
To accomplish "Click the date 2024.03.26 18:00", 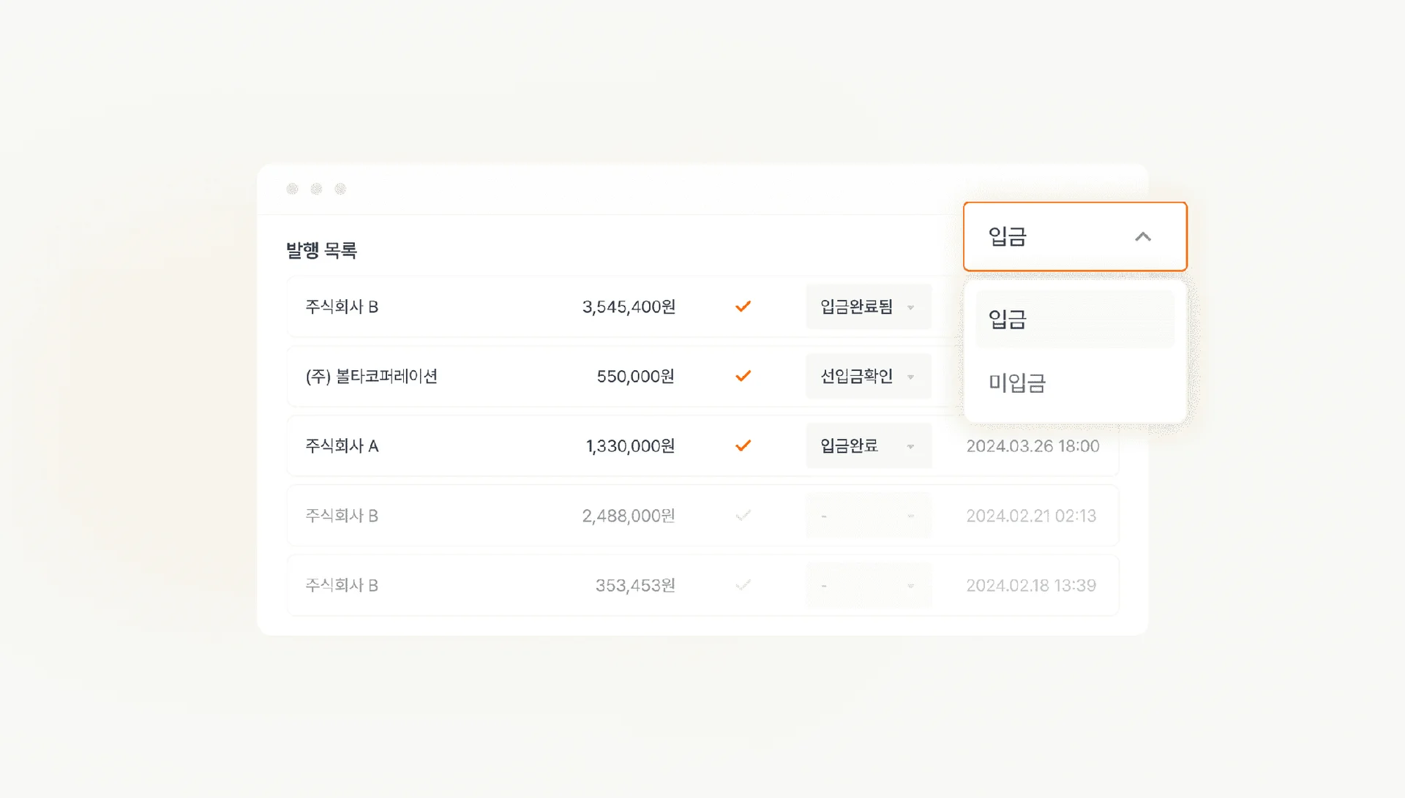I will (x=1033, y=445).
